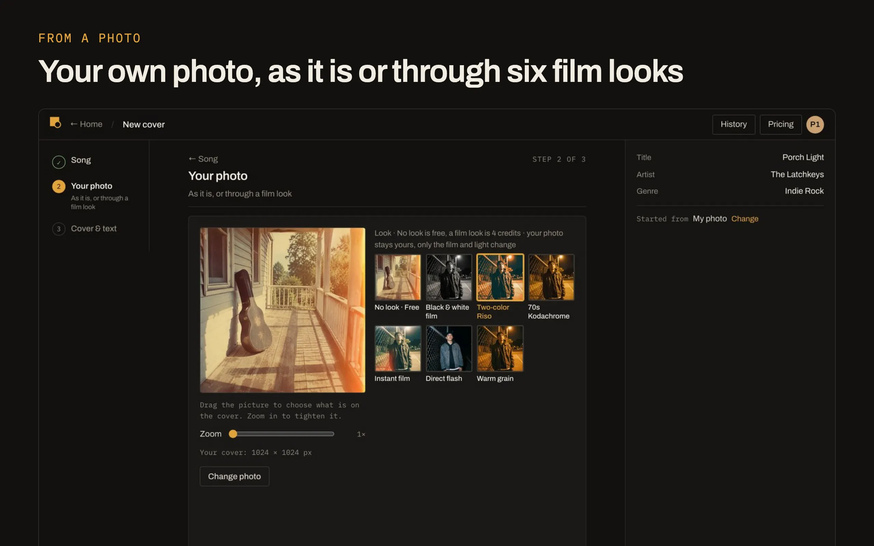
Task: Click the orange app logo icon
Action: [x=55, y=123]
